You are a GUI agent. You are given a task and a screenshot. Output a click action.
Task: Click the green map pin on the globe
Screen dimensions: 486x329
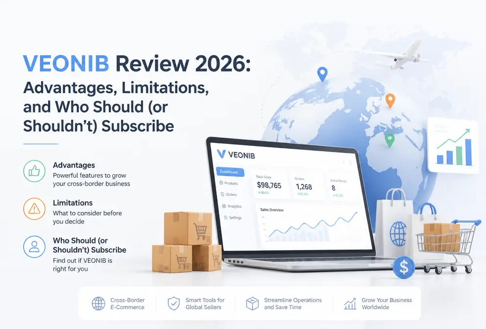coord(389,140)
